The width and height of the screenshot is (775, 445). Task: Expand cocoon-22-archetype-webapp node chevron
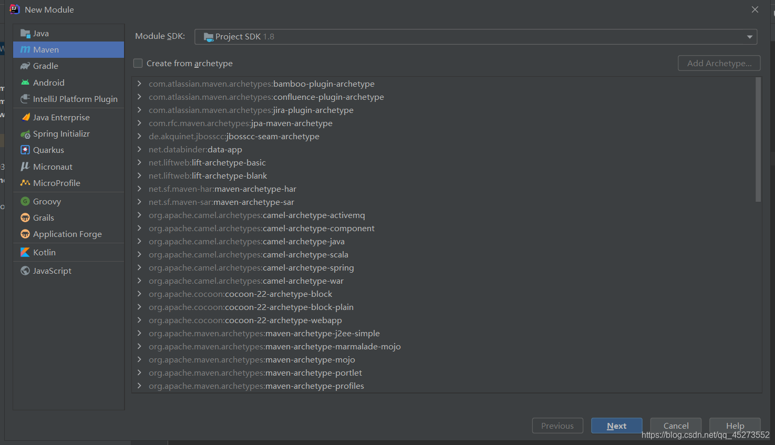[139, 320]
